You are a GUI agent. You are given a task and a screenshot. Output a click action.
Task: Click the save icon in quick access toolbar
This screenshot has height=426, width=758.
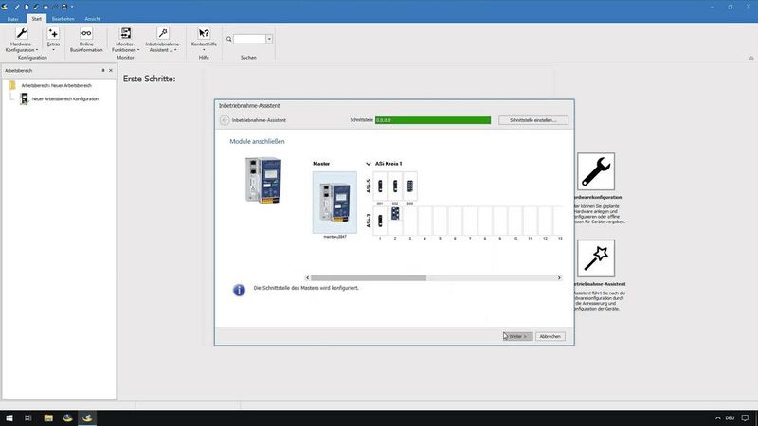[x=63, y=7]
